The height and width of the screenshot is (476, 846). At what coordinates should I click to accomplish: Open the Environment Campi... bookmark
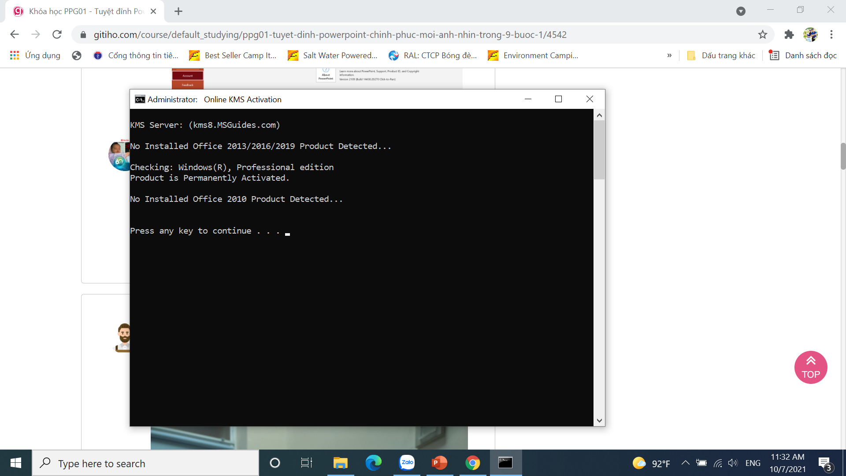533,55
